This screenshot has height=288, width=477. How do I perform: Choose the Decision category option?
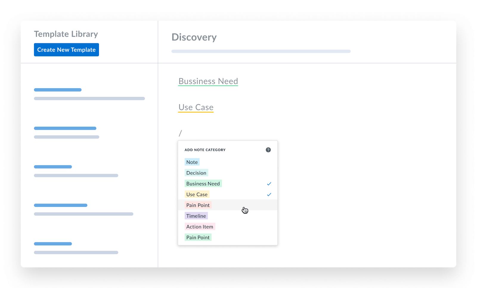[196, 173]
